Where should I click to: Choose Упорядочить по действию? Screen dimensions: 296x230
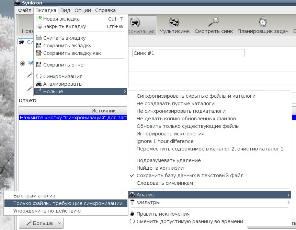click(x=66, y=211)
